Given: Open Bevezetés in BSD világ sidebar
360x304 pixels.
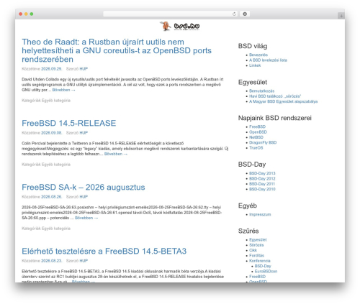Looking at the screenshot, I should pyautogui.click(x=258, y=55).
